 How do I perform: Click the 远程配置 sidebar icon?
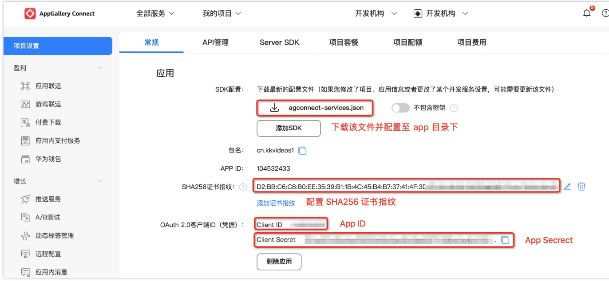click(x=25, y=254)
